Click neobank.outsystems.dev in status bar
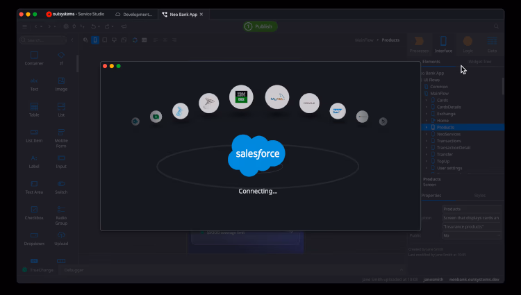Image resolution: width=521 pixels, height=295 pixels. 474,280
